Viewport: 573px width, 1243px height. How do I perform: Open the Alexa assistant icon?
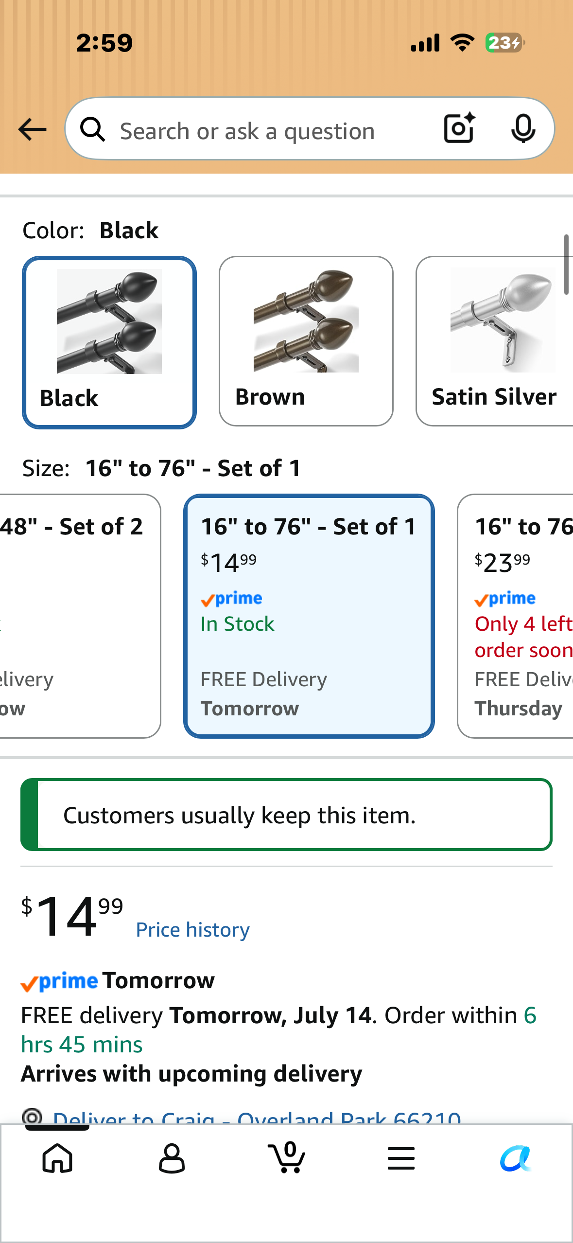pos(515,1158)
